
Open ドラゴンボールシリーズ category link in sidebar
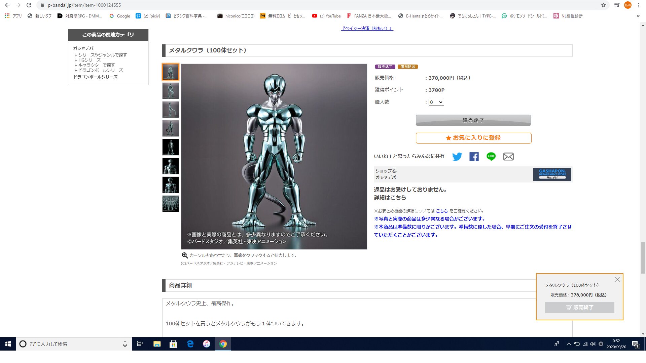click(x=96, y=77)
